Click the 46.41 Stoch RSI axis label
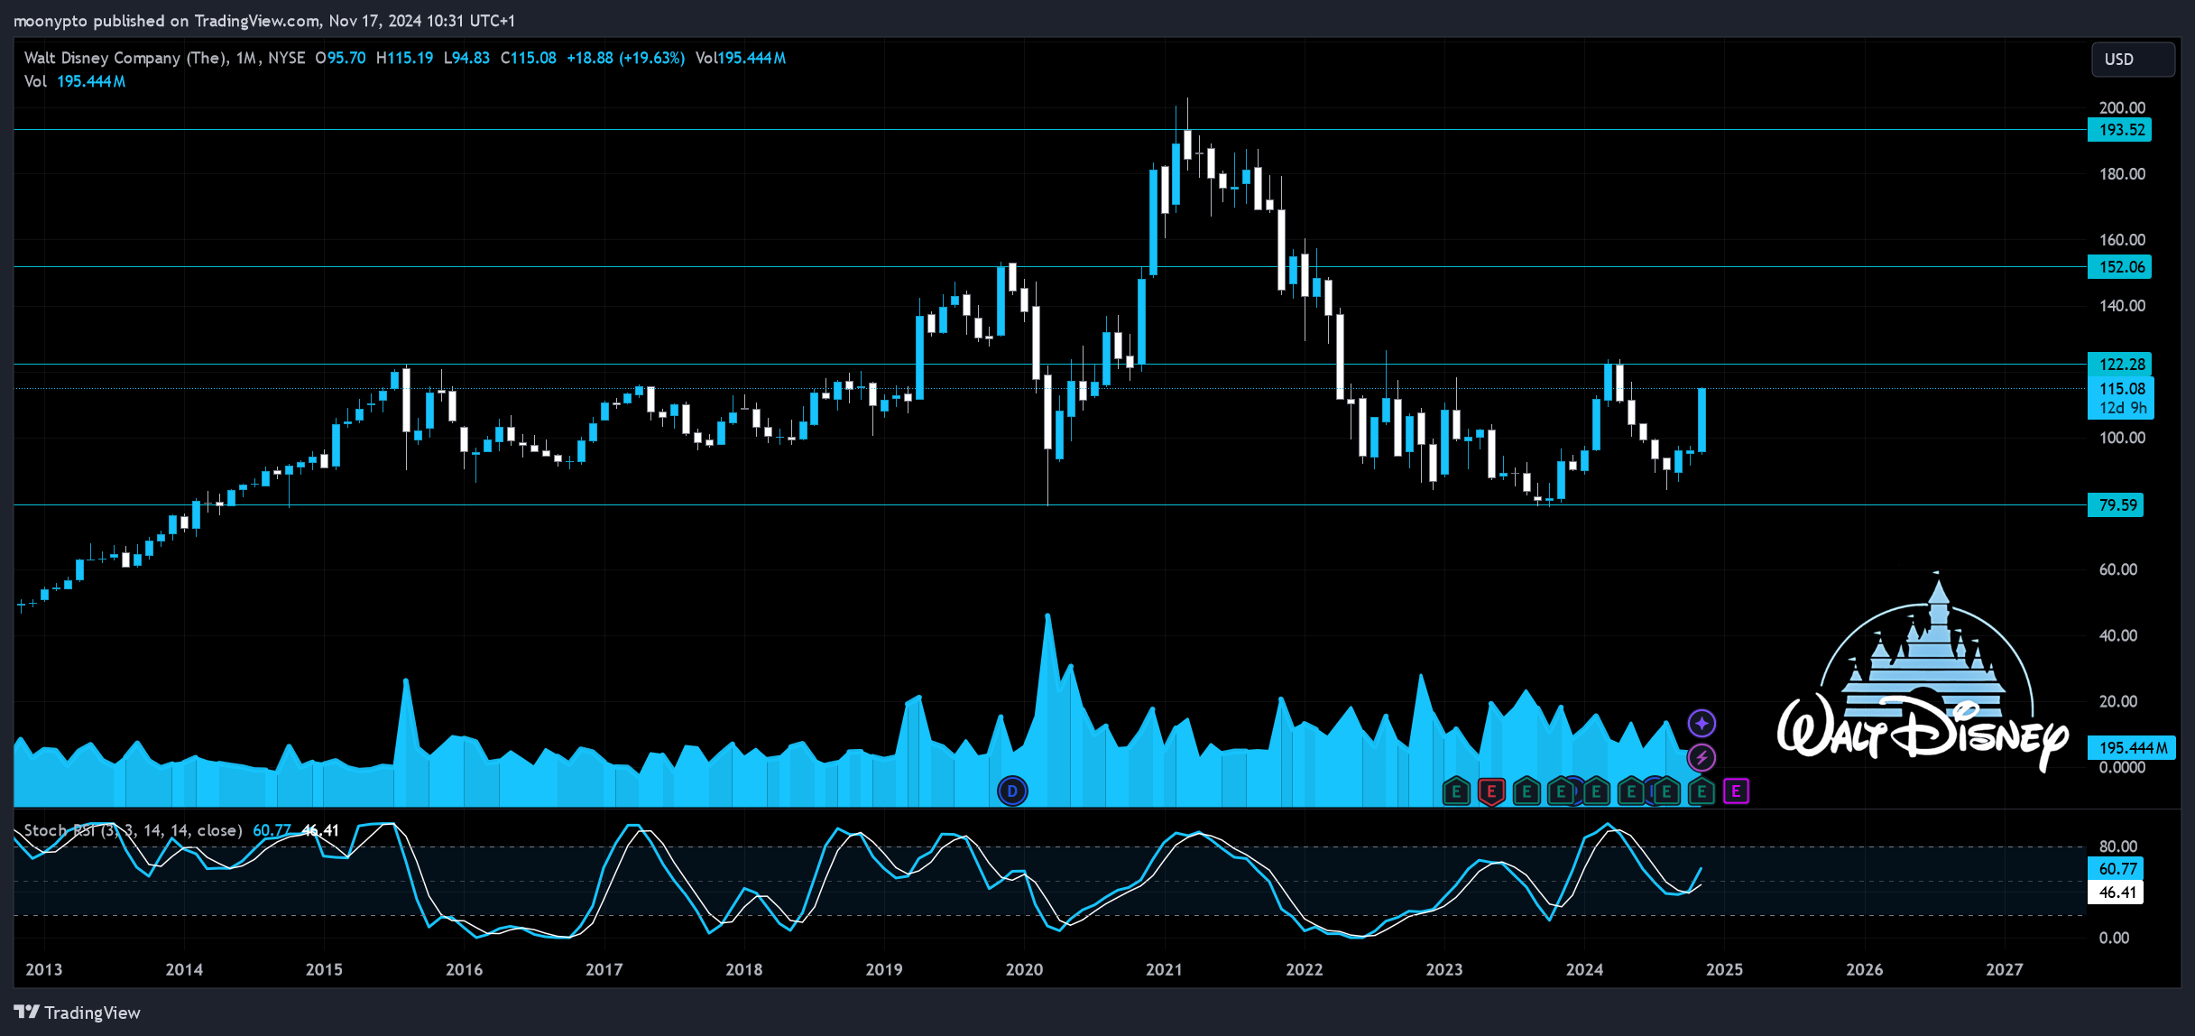The image size is (2195, 1036). [2116, 893]
